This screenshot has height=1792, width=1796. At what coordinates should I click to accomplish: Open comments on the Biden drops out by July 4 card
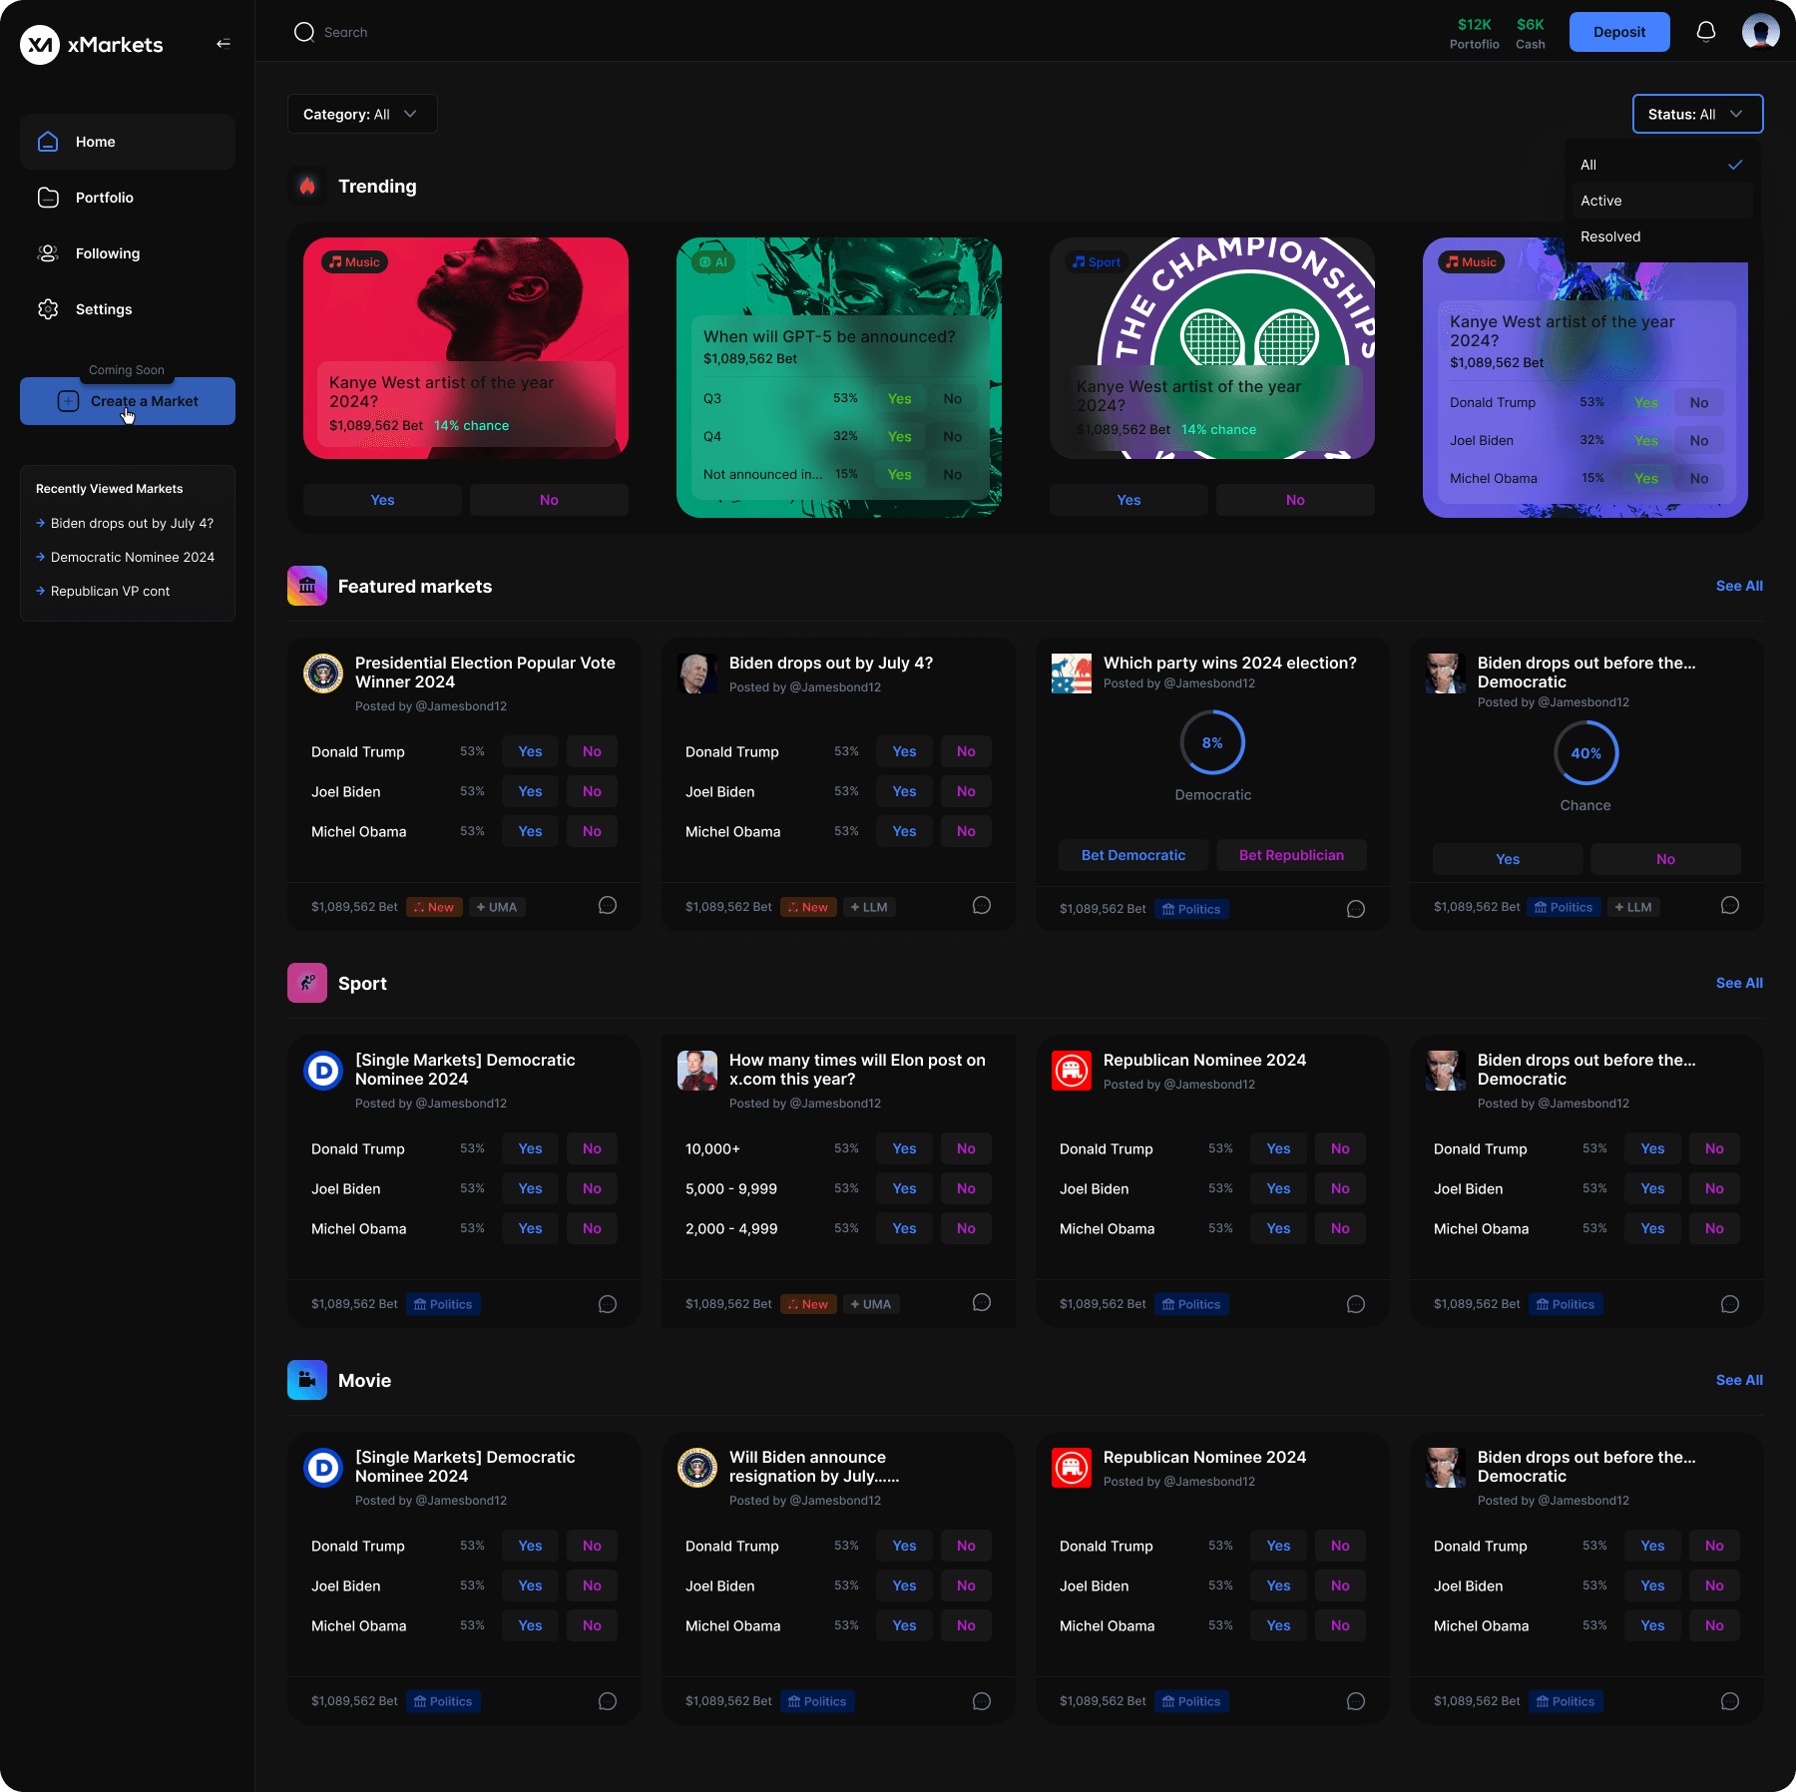point(981,905)
